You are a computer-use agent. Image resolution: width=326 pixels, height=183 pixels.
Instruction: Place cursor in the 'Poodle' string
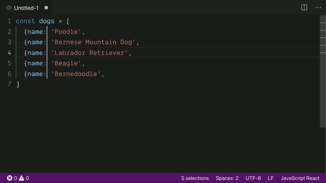pos(67,32)
